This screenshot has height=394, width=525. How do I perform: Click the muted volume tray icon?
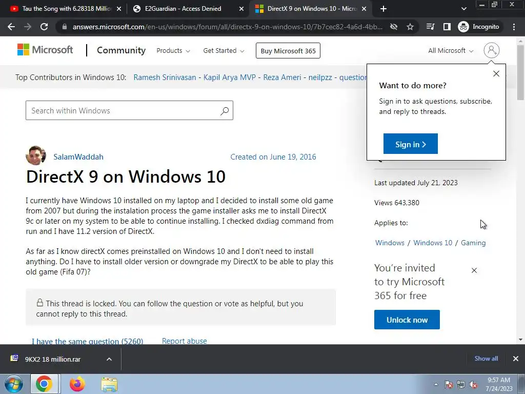click(473, 385)
